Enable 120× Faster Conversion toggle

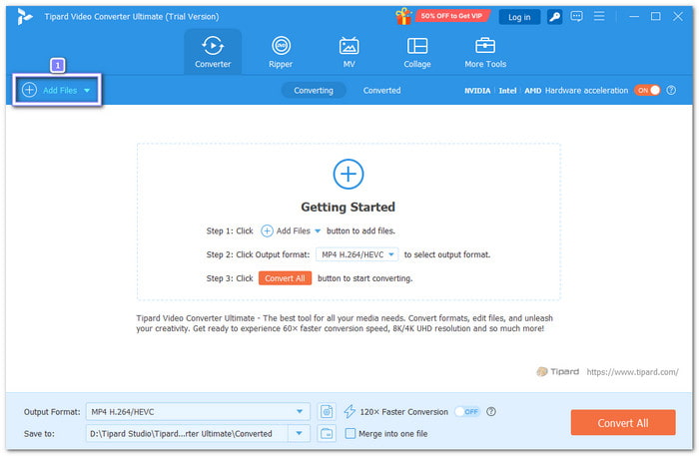click(x=466, y=411)
